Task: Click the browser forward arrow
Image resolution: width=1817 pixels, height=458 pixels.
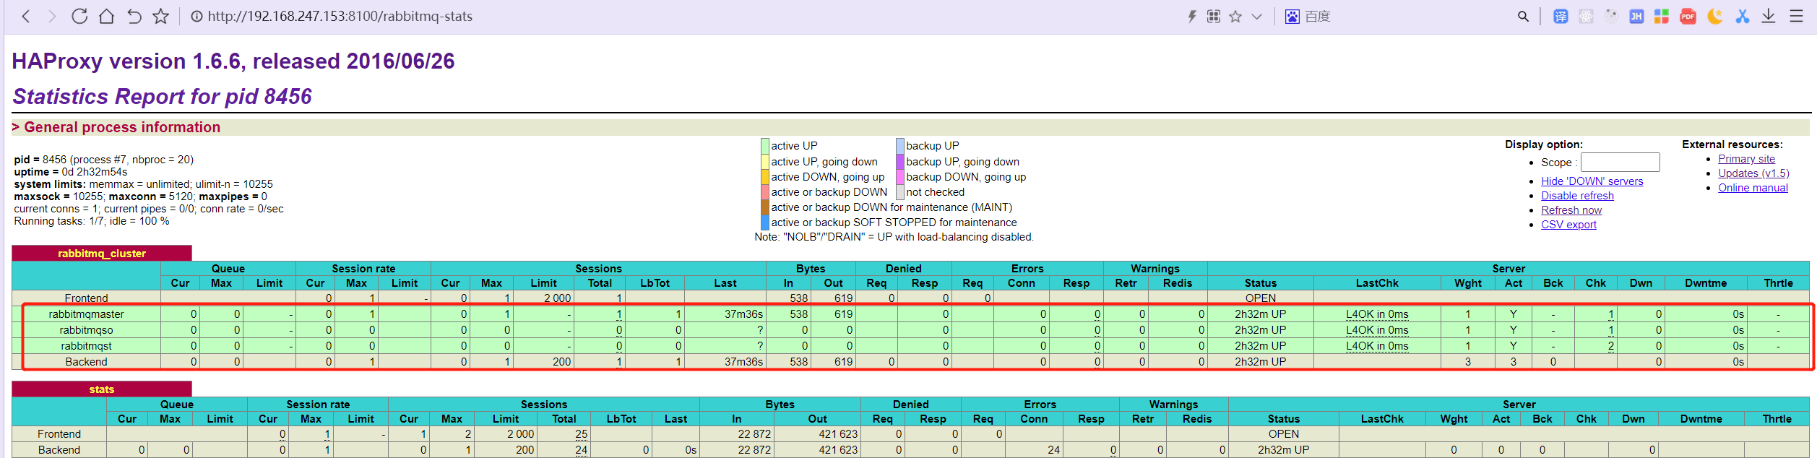Action: click(x=52, y=16)
